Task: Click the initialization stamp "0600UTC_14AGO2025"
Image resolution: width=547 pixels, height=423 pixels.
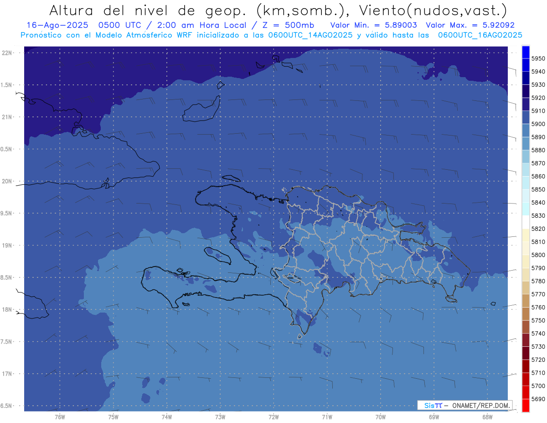Action: (x=310, y=35)
